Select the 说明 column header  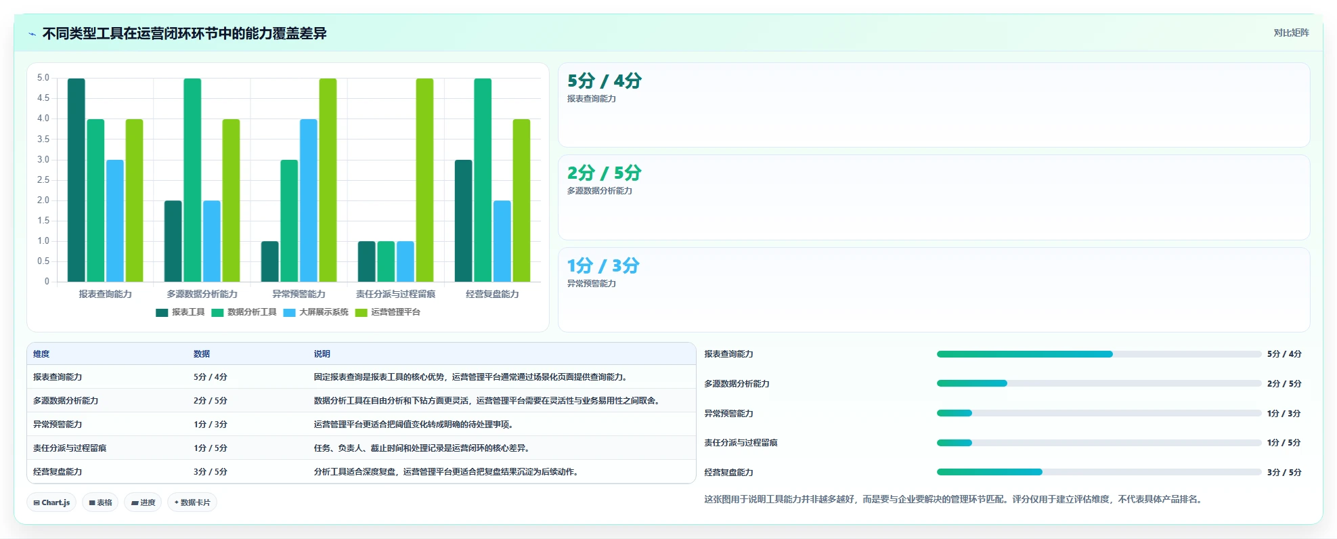pyautogui.click(x=322, y=354)
